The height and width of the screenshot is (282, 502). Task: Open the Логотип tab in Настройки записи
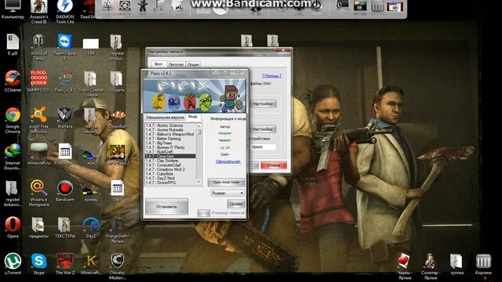[176, 64]
